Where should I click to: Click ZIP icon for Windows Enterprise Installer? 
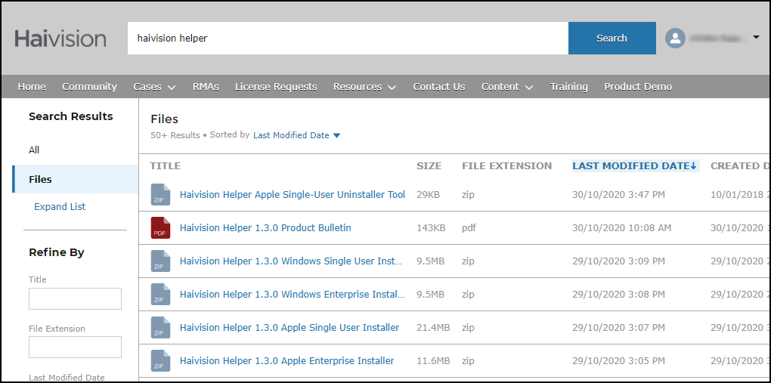[160, 295]
